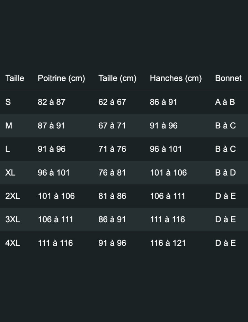248x322 pixels.
Task: Select the S size row label
Action: 8,102
